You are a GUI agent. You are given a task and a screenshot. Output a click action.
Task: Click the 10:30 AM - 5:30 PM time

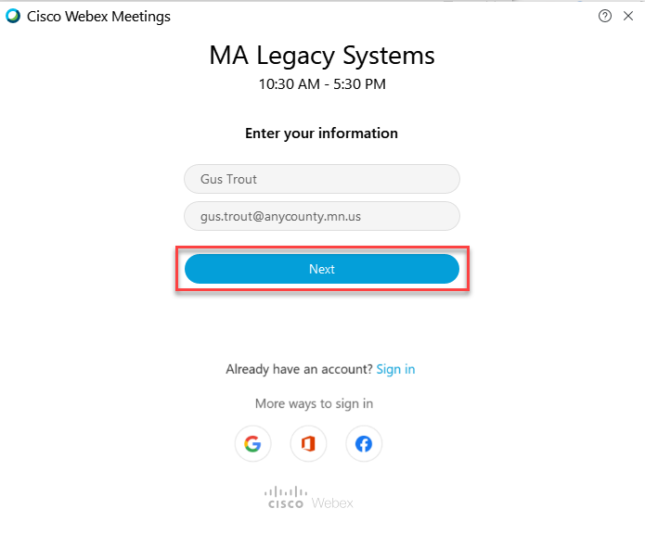(x=322, y=84)
